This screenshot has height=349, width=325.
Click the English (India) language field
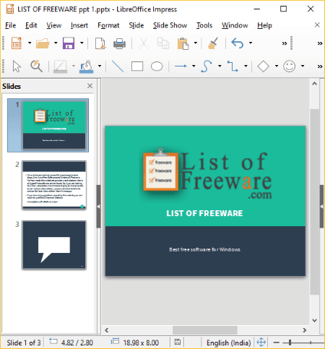(x=228, y=342)
